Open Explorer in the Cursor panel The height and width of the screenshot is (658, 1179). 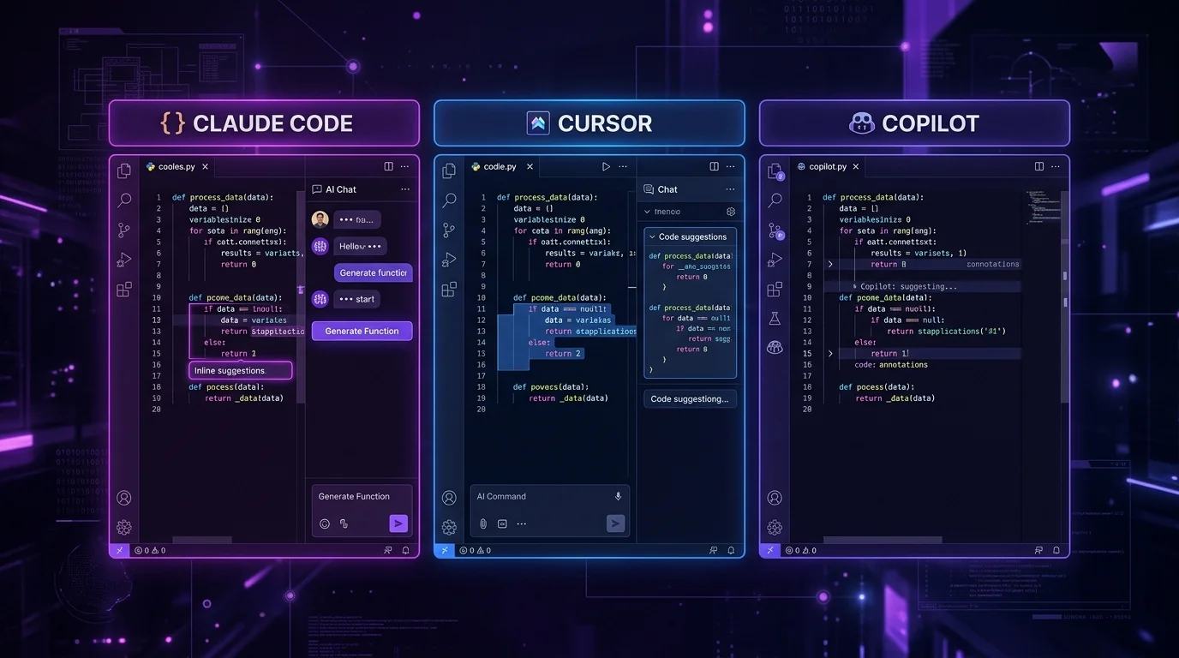(449, 170)
